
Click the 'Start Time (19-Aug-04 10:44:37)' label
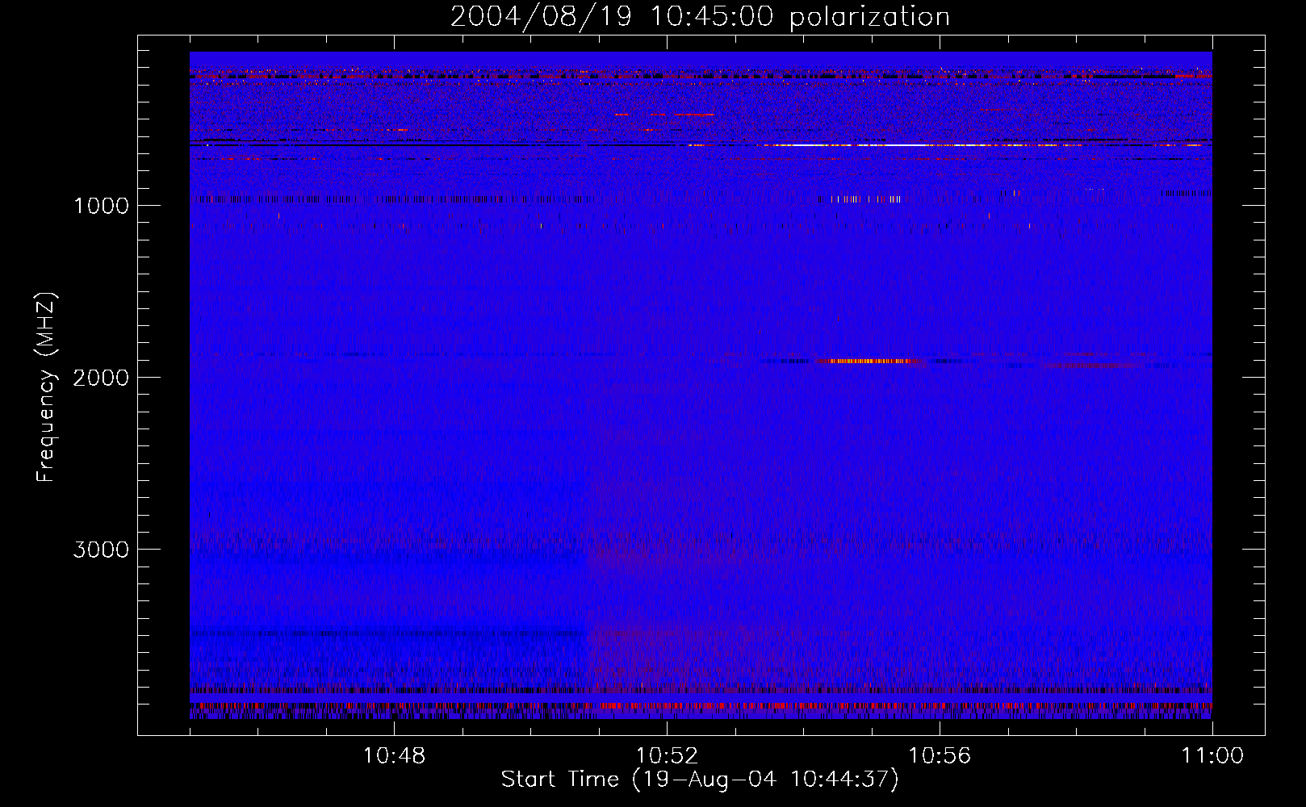point(700,780)
